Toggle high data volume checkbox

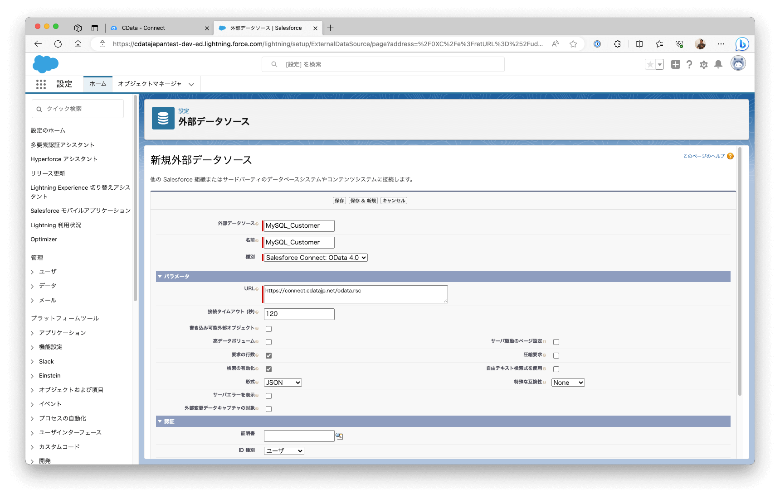tap(269, 342)
